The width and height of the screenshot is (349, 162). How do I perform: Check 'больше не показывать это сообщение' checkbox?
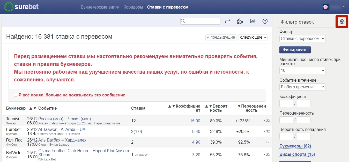coord(16,95)
